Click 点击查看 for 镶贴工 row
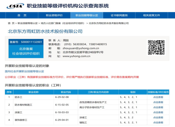 point(158,122)
